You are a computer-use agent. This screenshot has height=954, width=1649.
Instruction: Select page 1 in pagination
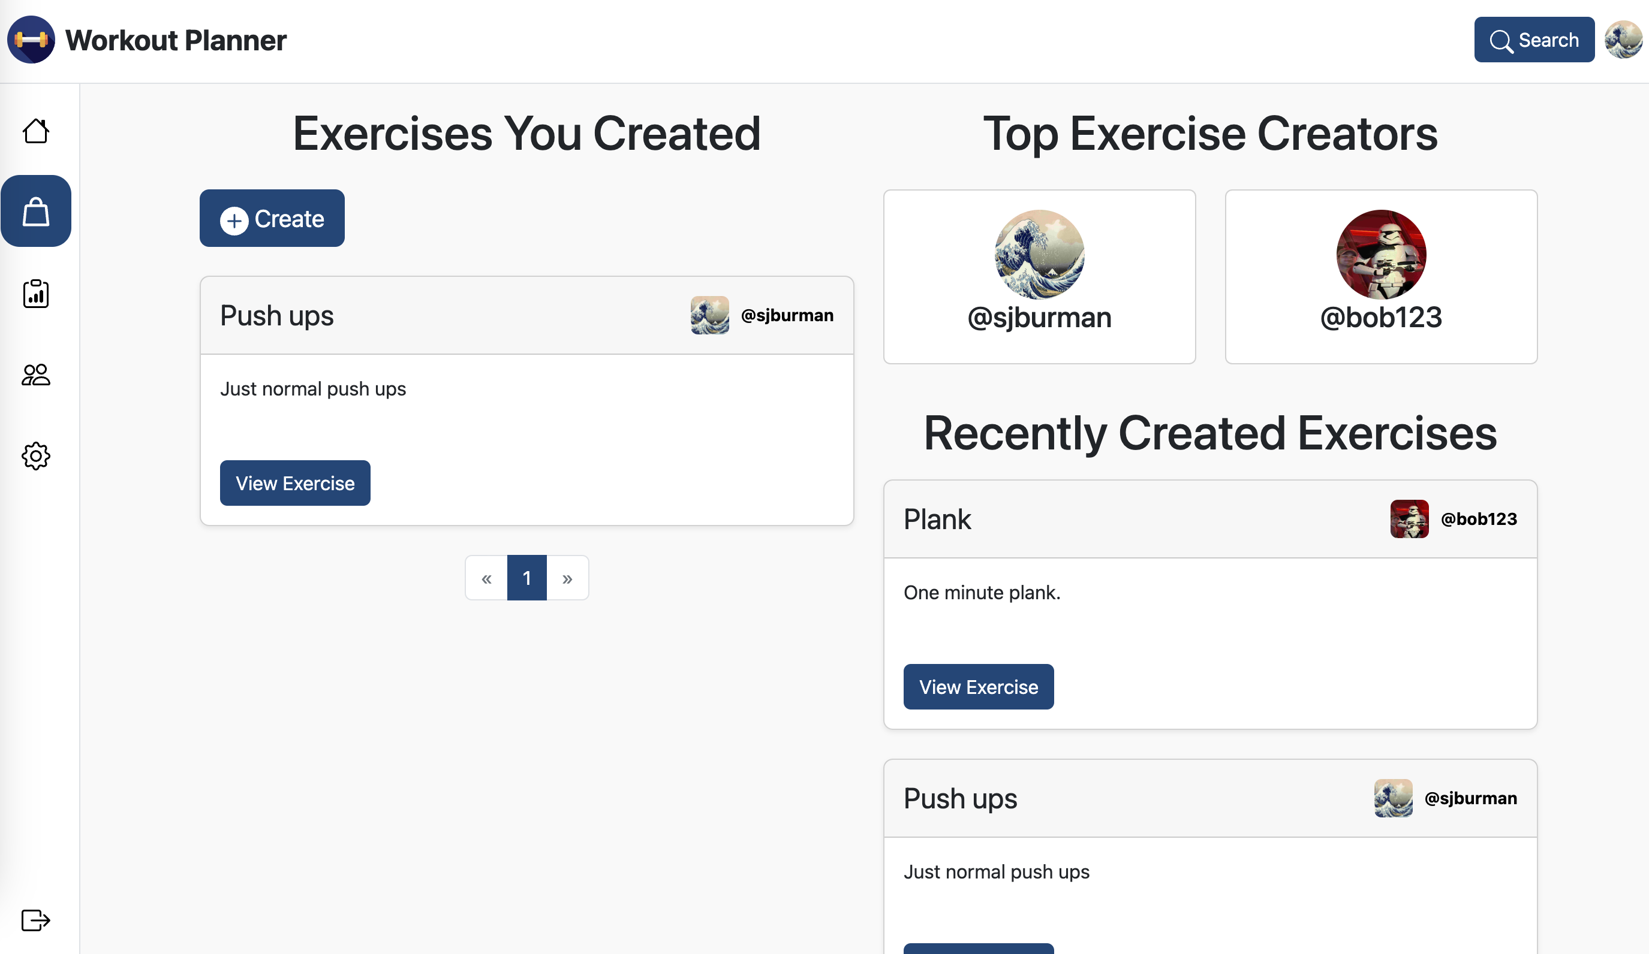[x=526, y=578]
